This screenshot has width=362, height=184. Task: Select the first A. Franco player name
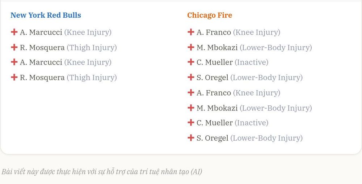point(214,32)
